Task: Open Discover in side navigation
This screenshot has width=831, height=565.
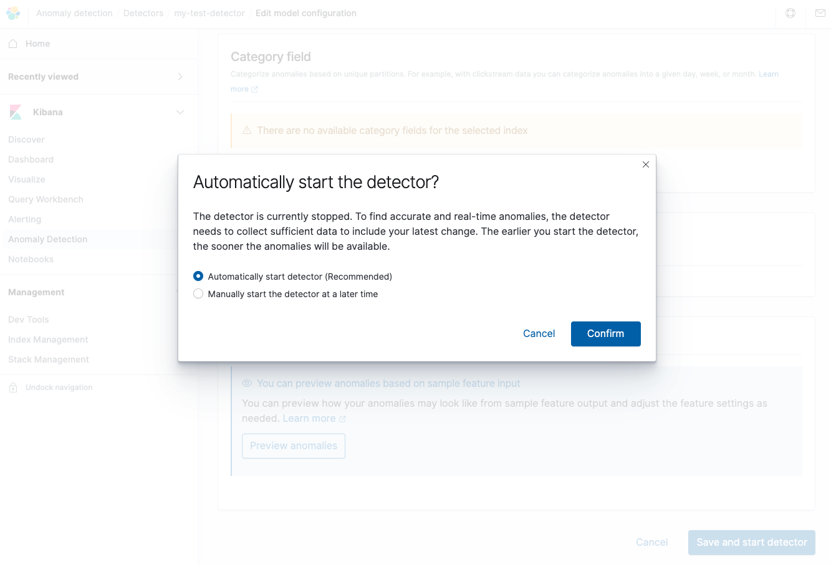Action: [26, 140]
